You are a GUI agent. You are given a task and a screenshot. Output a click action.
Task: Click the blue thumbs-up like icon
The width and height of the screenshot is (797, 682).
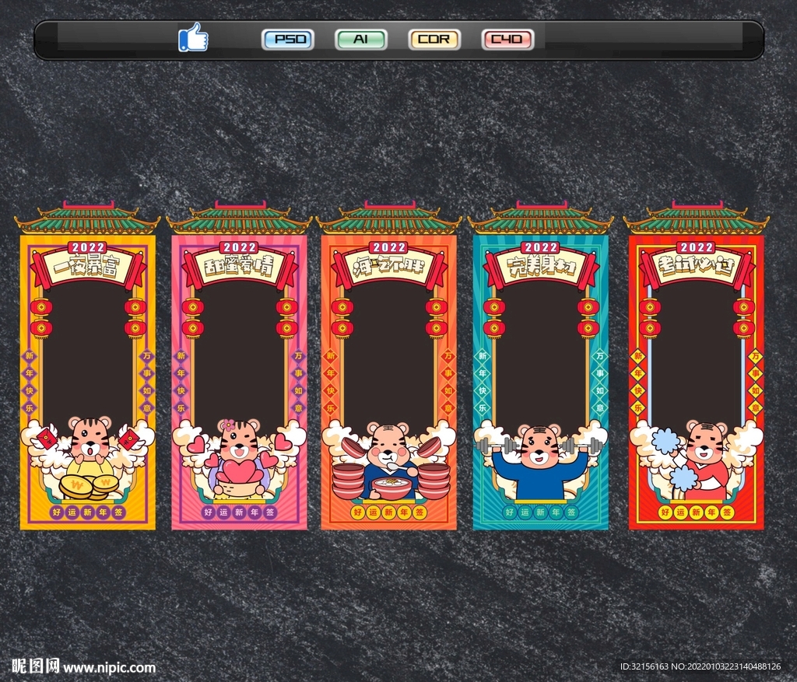click(193, 37)
